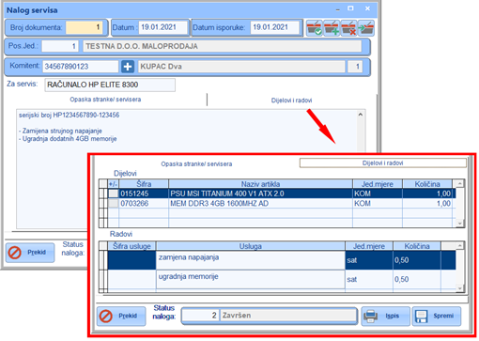479x341 pixels.
Task: Toggle the +/- box for item 0703266
Action: click(x=113, y=204)
